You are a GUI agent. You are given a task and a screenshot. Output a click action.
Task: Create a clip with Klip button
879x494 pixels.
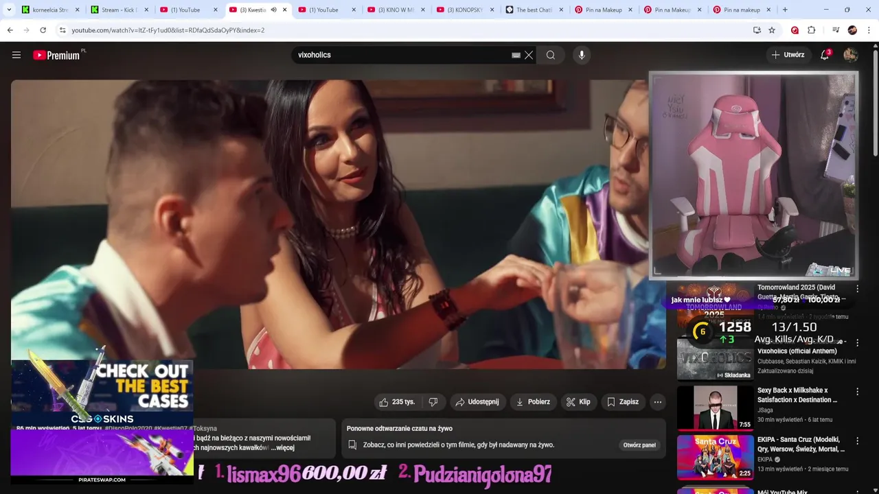(578, 402)
